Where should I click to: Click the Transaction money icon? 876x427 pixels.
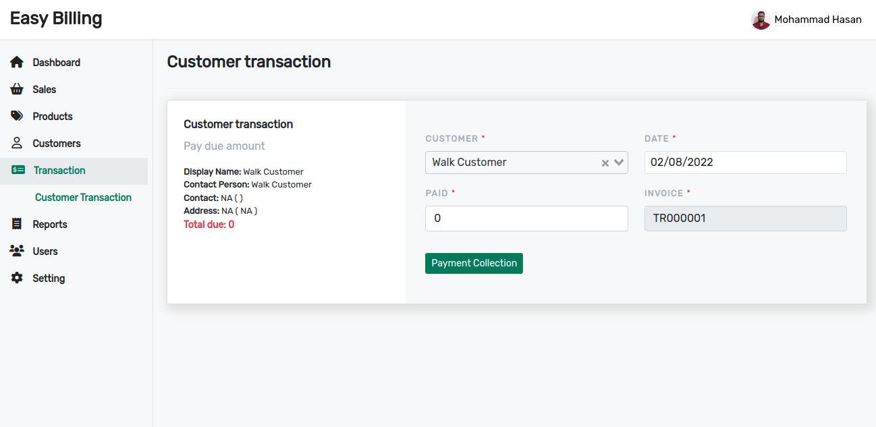click(x=18, y=170)
